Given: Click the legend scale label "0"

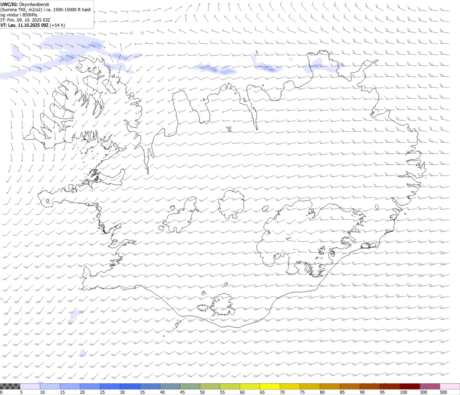Looking at the screenshot, I should point(1,392).
